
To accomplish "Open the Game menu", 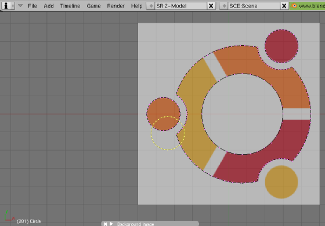I will [93, 6].
